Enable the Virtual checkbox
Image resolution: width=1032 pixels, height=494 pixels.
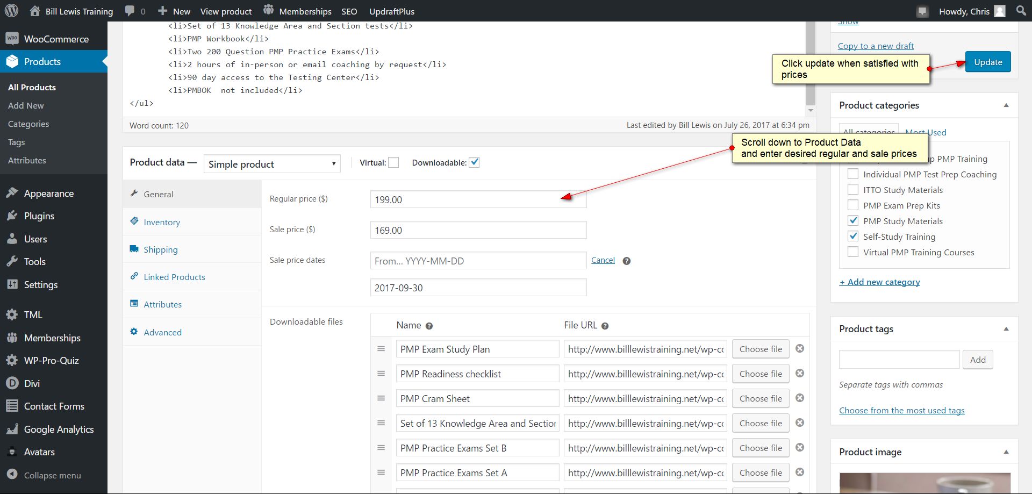(393, 163)
